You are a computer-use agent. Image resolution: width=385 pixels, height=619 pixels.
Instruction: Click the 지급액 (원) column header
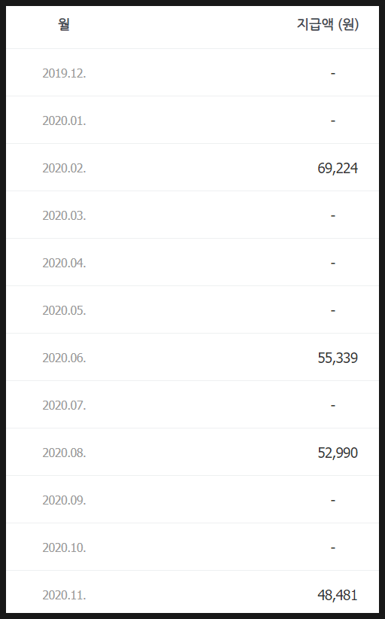click(x=327, y=25)
